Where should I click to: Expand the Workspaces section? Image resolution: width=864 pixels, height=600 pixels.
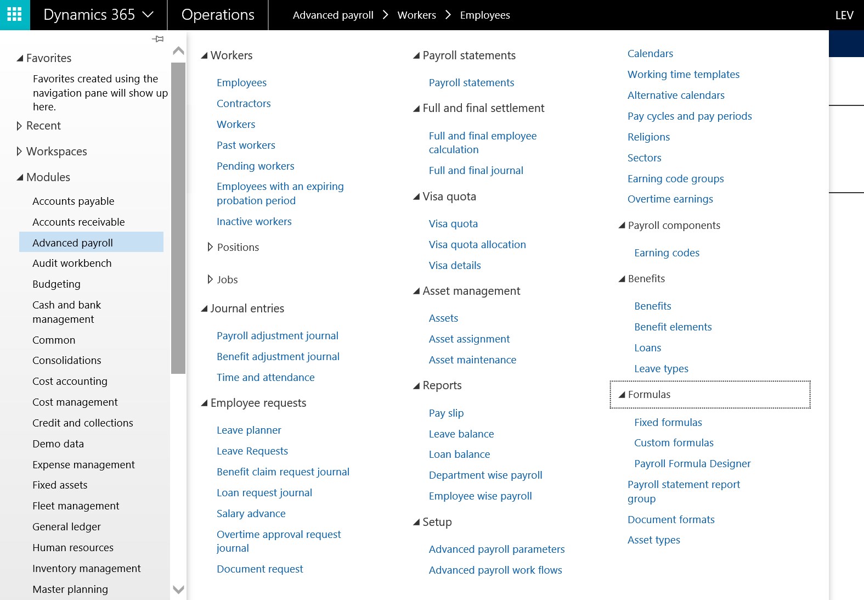tap(20, 152)
